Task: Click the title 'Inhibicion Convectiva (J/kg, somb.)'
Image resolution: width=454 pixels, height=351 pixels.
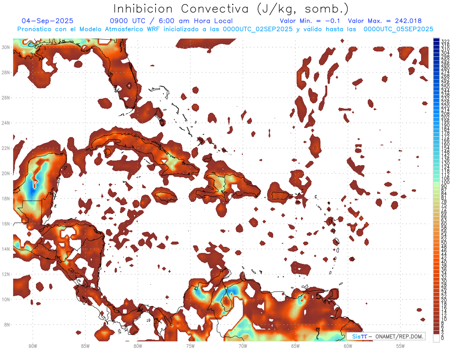Action: tap(231, 9)
